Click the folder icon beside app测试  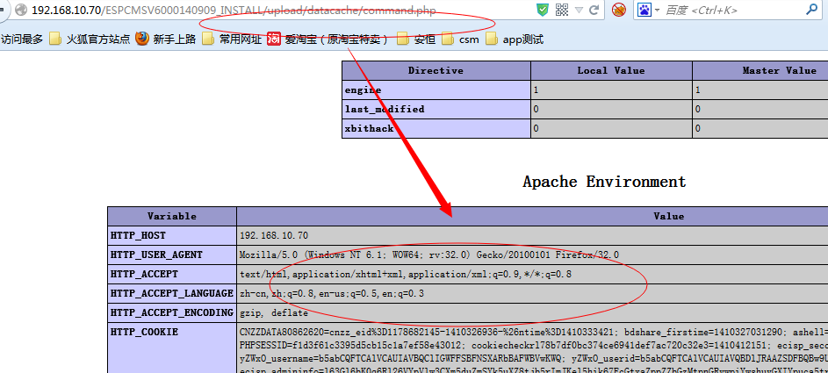click(492, 39)
